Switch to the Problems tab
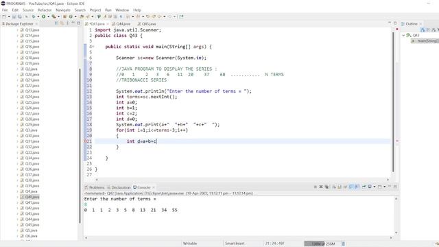Viewport: 439px width, 247px height. (95, 187)
